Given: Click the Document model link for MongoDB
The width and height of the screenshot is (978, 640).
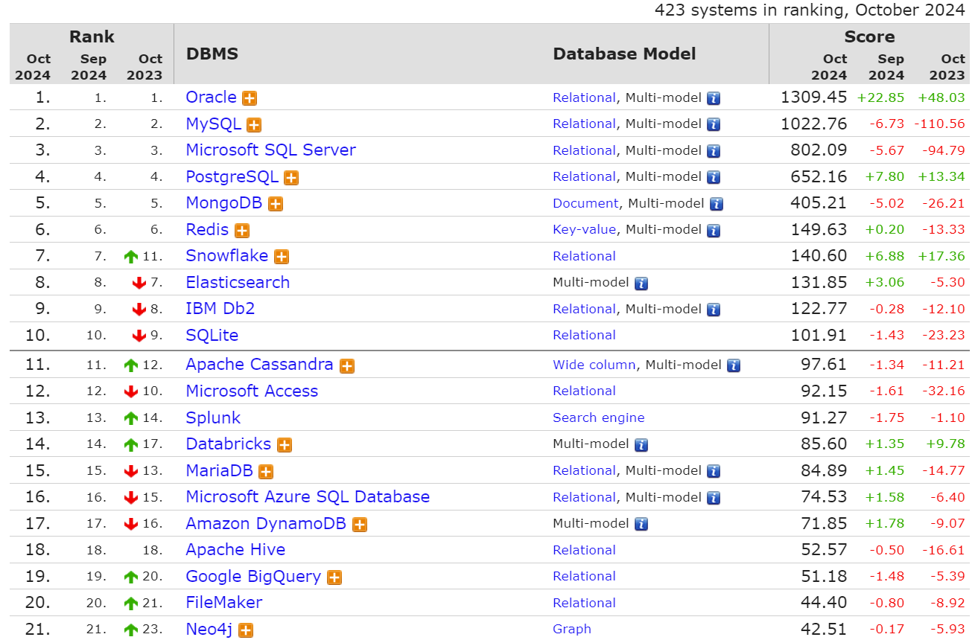Looking at the screenshot, I should click(585, 203).
